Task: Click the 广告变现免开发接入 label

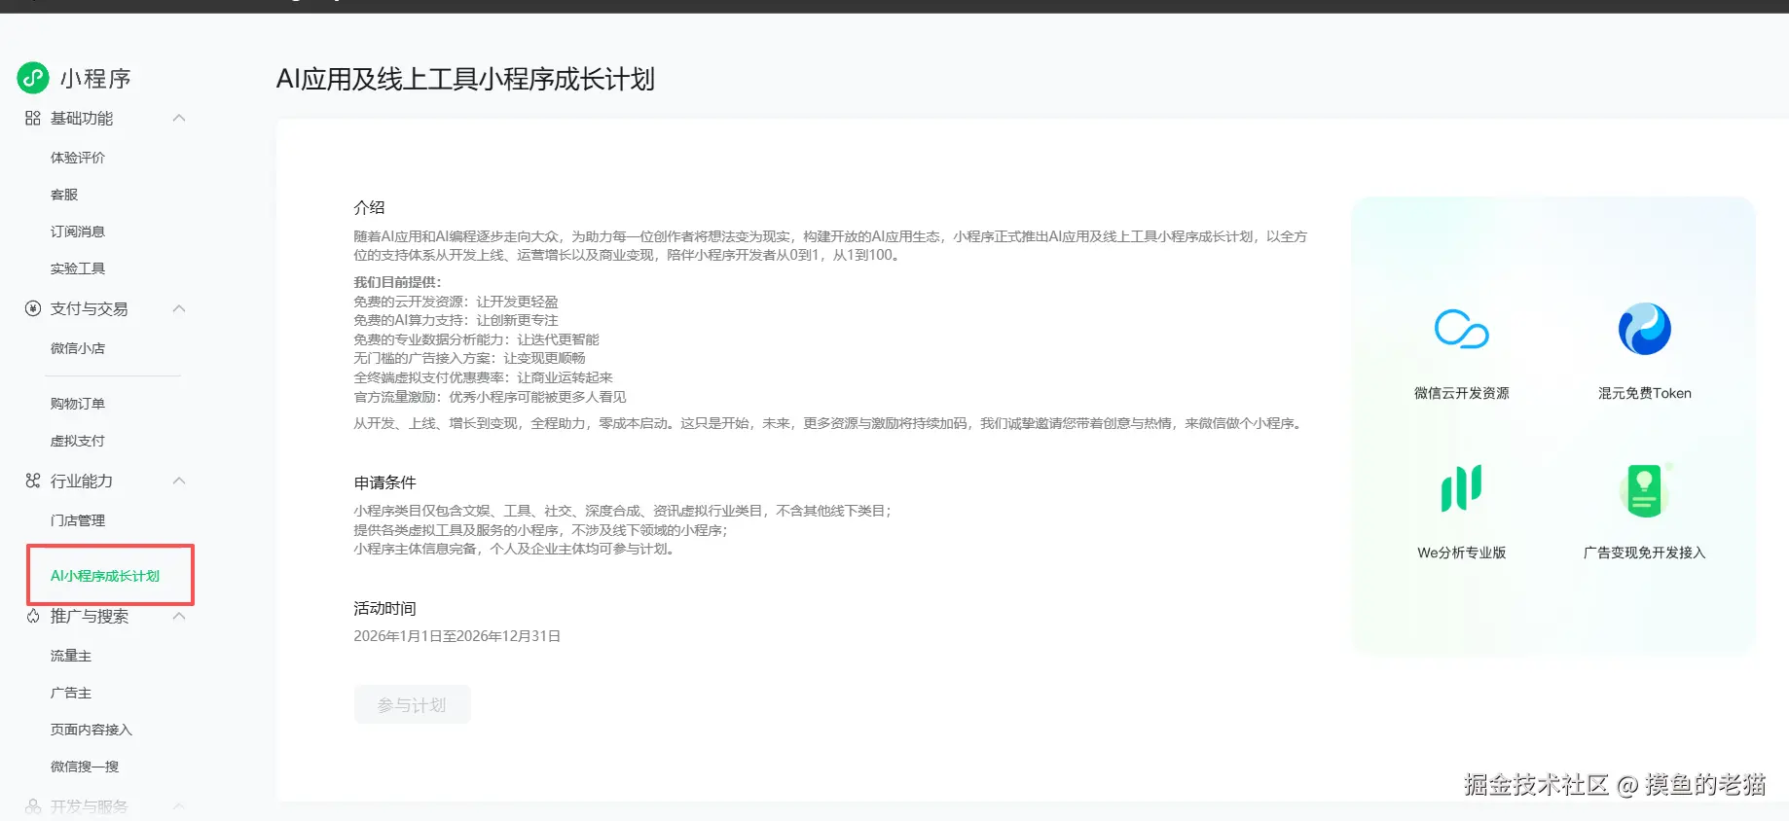Action: tap(1645, 553)
